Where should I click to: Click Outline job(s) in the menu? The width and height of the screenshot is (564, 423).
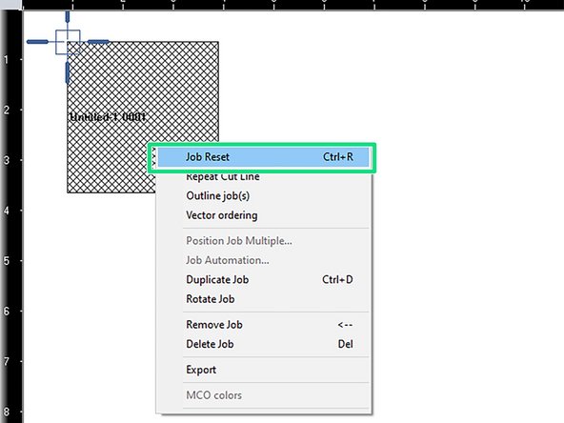263,196
